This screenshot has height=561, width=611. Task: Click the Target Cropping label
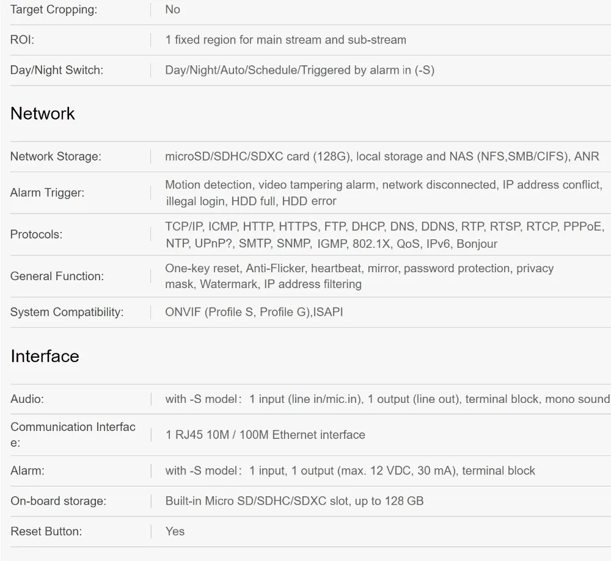coord(53,10)
